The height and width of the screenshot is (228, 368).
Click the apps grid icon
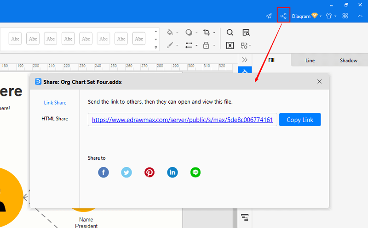point(345,16)
